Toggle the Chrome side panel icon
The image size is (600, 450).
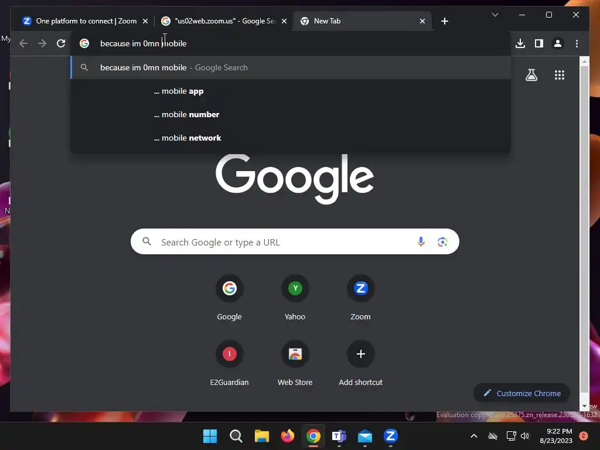tap(539, 43)
